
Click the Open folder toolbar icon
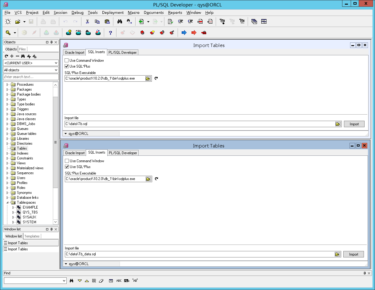(x=18, y=22)
